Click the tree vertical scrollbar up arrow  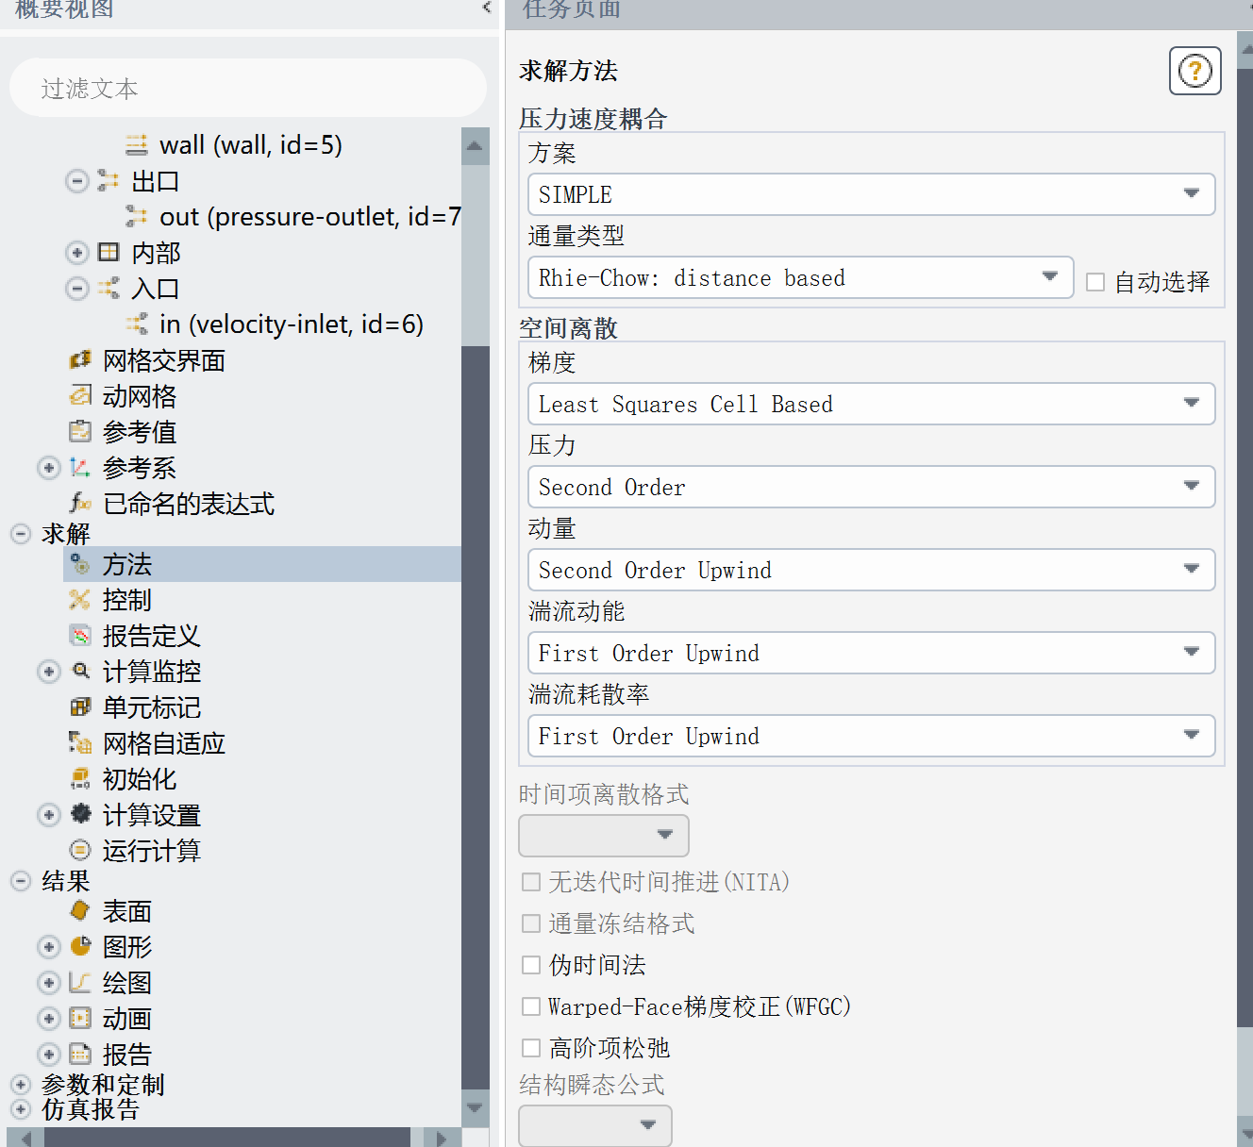475,146
